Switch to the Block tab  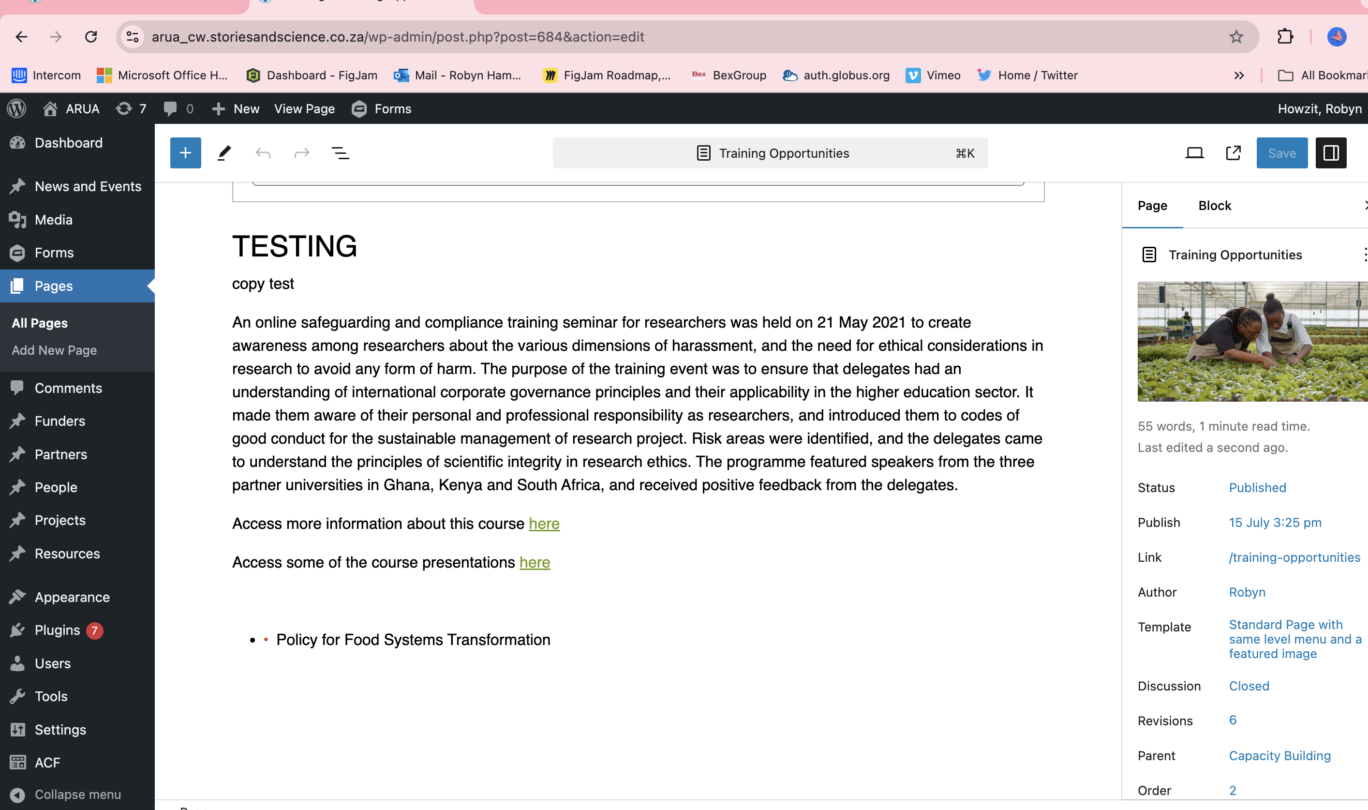[x=1215, y=205]
